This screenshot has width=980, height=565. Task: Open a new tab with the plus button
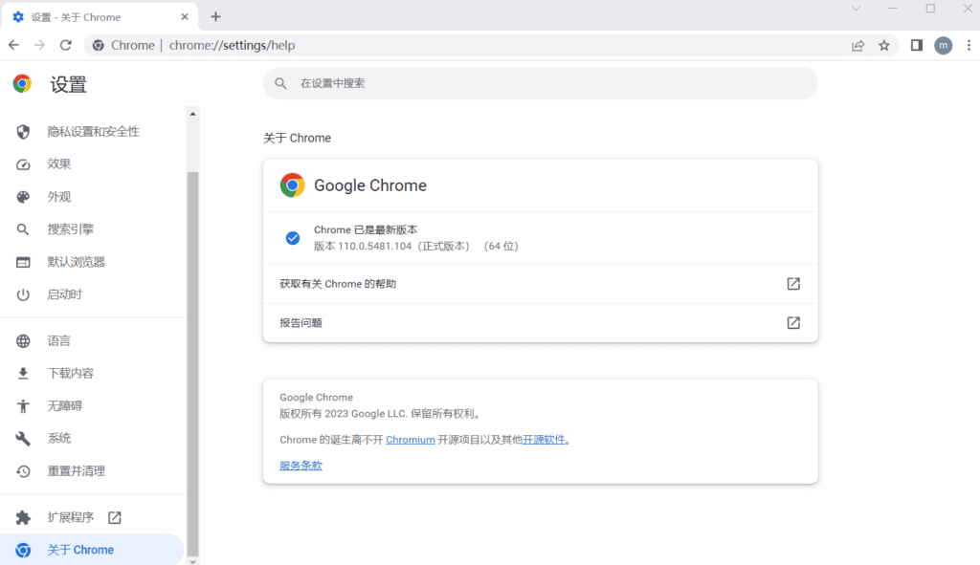[214, 16]
